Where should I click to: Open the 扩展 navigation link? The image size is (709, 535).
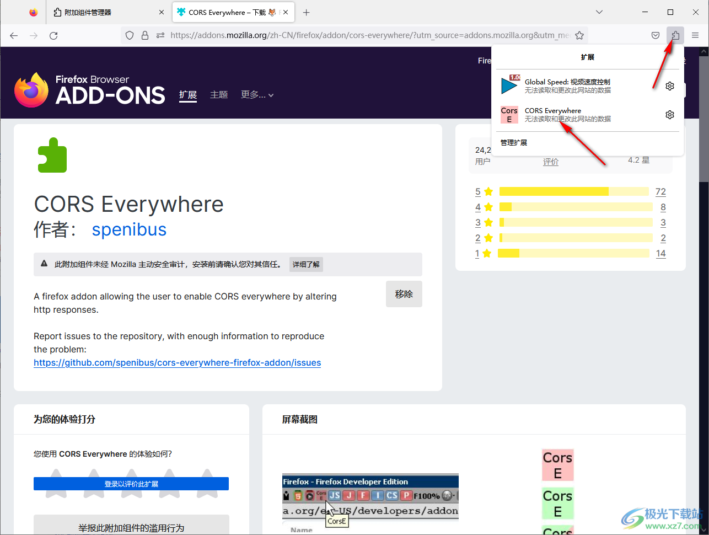click(x=188, y=95)
